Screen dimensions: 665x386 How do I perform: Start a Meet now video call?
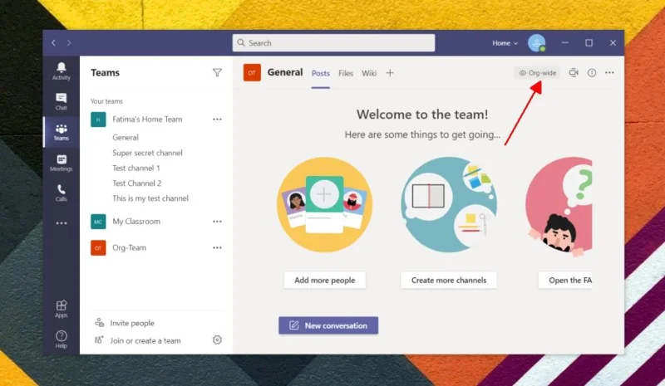574,72
